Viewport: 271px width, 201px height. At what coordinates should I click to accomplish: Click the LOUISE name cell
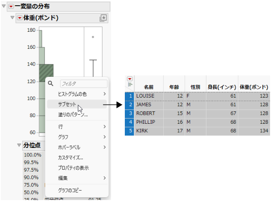[149, 96]
